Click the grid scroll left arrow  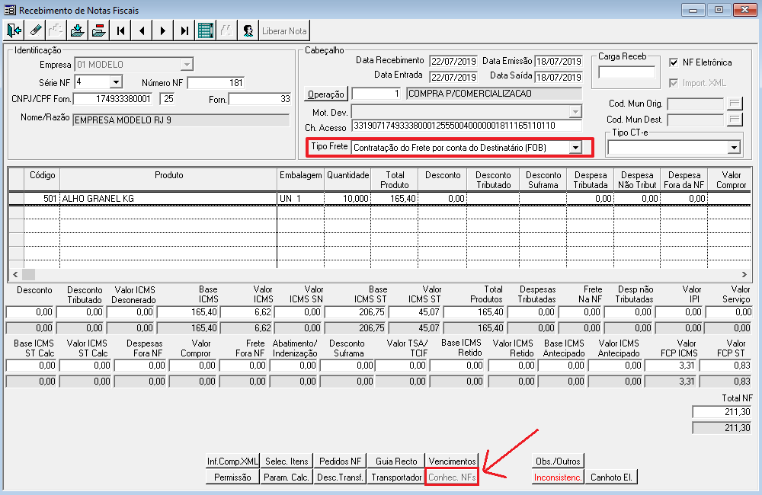[x=15, y=274]
